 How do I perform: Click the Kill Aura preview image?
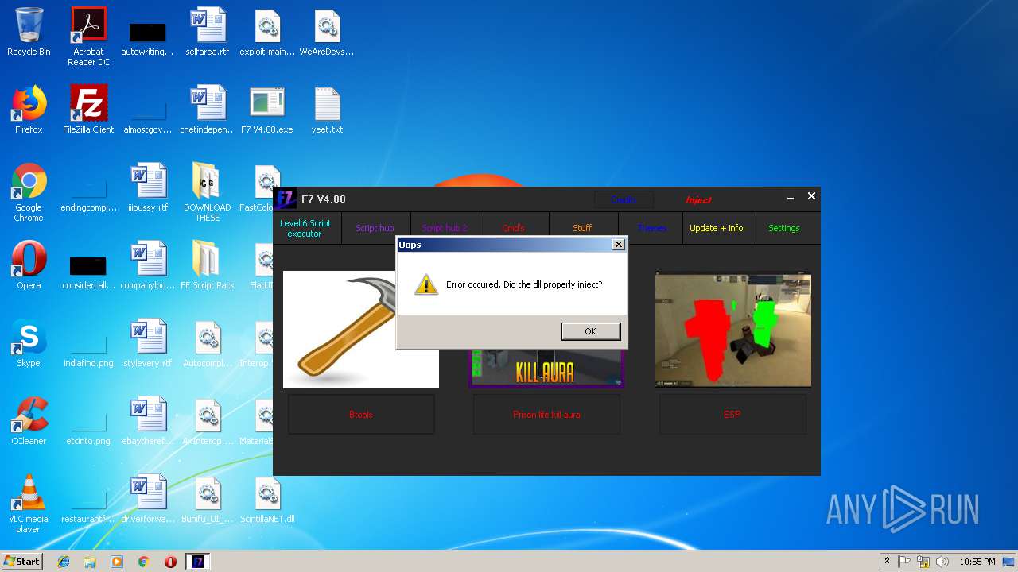pyautogui.click(x=546, y=368)
